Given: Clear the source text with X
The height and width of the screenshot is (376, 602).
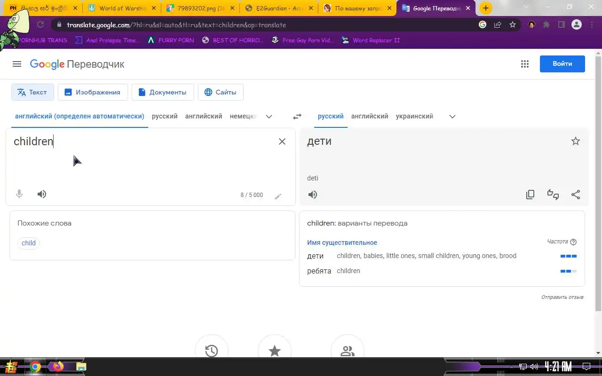Looking at the screenshot, I should tap(282, 141).
